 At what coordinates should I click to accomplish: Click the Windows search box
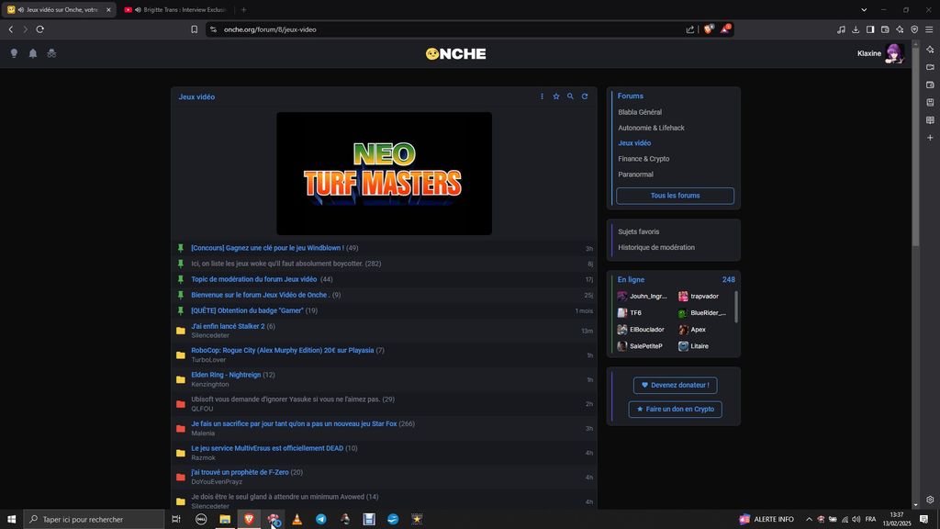(95, 520)
